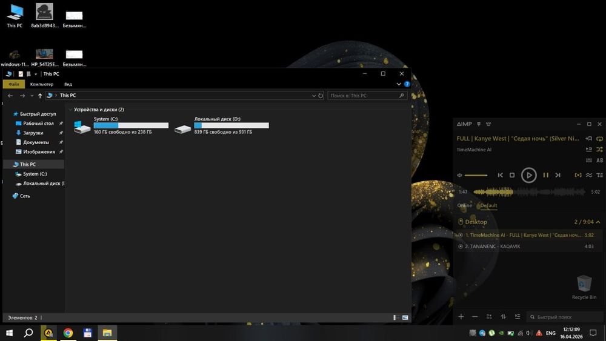Collapse the Desktop playlist group in AIMP
This screenshot has height=341, width=606.
tap(598, 222)
